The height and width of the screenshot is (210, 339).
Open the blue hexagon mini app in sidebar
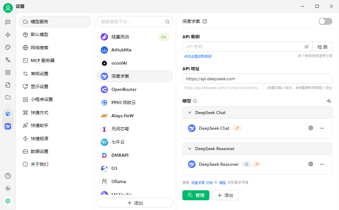pos(8,114)
